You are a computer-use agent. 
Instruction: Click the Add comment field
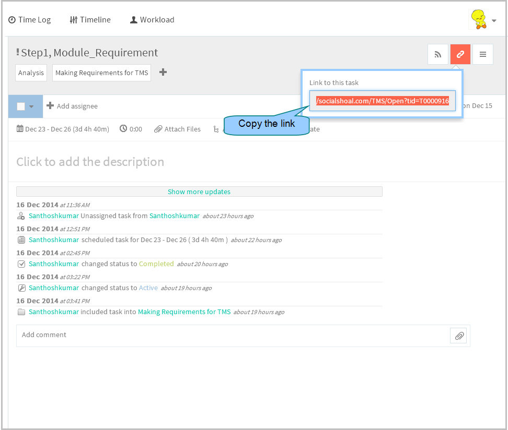[233, 336]
